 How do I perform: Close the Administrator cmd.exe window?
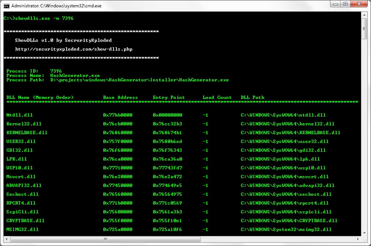pos(358,4)
